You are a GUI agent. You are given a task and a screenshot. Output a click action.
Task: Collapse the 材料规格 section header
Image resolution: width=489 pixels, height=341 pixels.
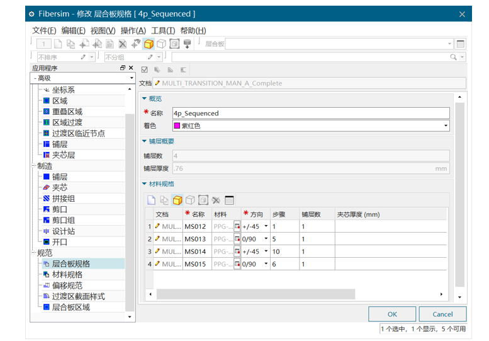(x=144, y=184)
